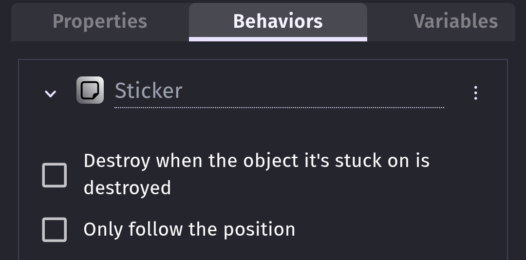Enable destroy when stuck object is destroyed

tap(55, 175)
